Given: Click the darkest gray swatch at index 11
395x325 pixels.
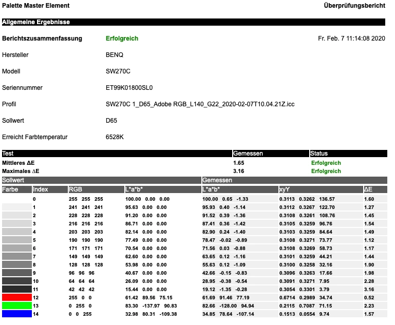Looking at the screenshot, I should (x=17, y=289).
